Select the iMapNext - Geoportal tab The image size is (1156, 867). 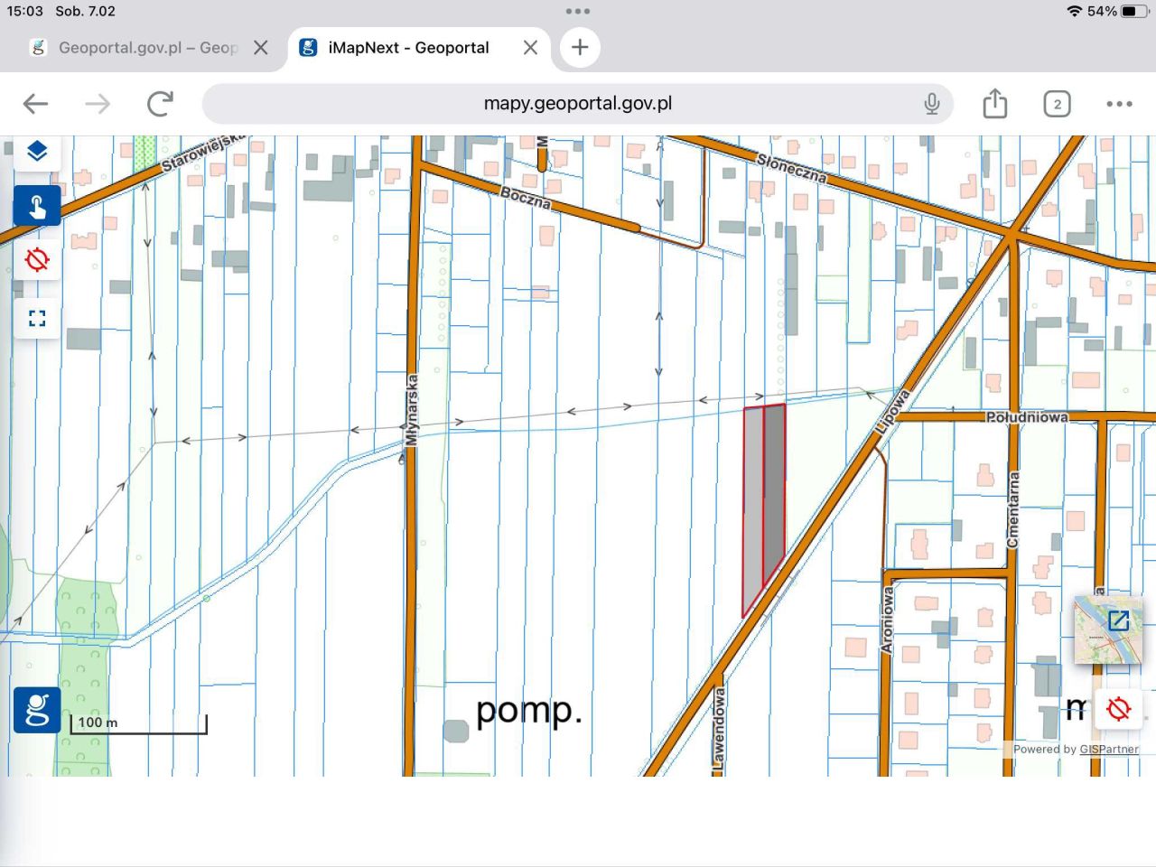[x=408, y=48]
